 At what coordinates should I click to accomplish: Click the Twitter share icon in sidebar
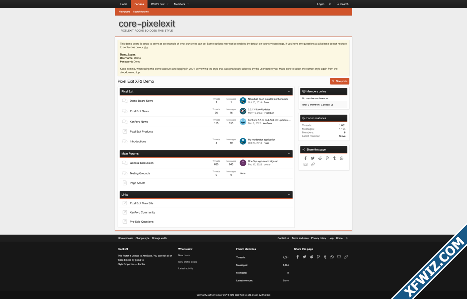pos(313,158)
